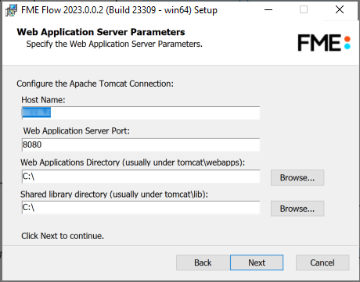Click the Web Application Server Port field

(x=141, y=145)
